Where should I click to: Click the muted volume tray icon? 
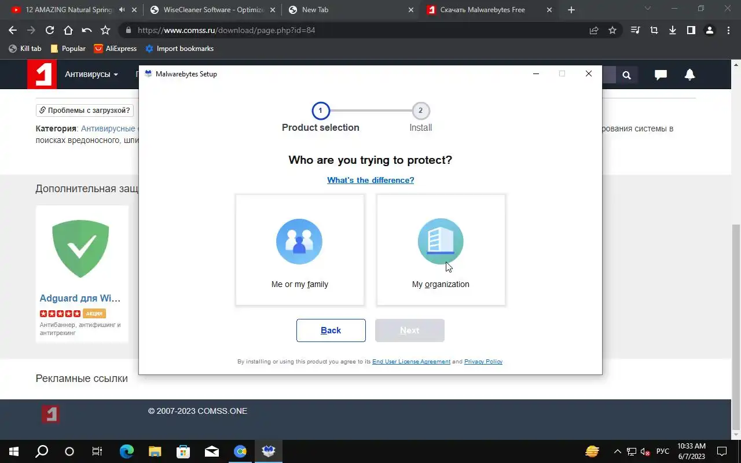[645, 451]
